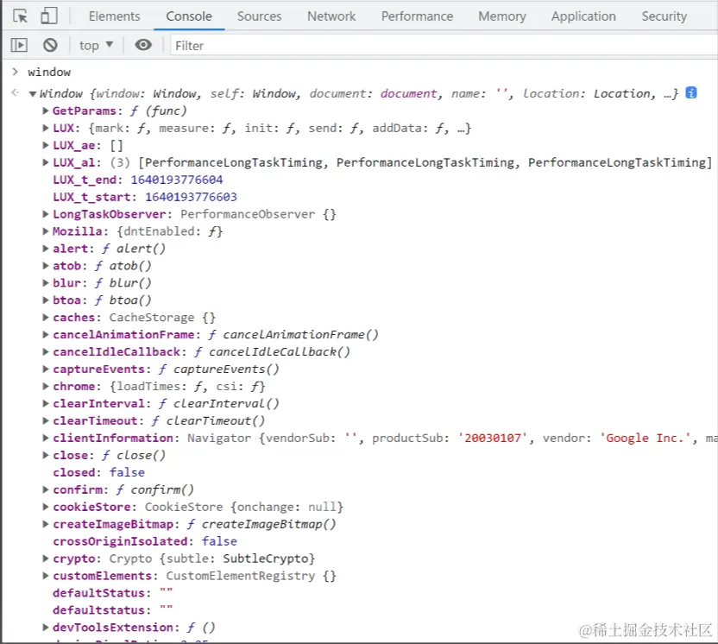Switch to the Elements tab
Viewport: 718px width, 644px height.
(115, 16)
